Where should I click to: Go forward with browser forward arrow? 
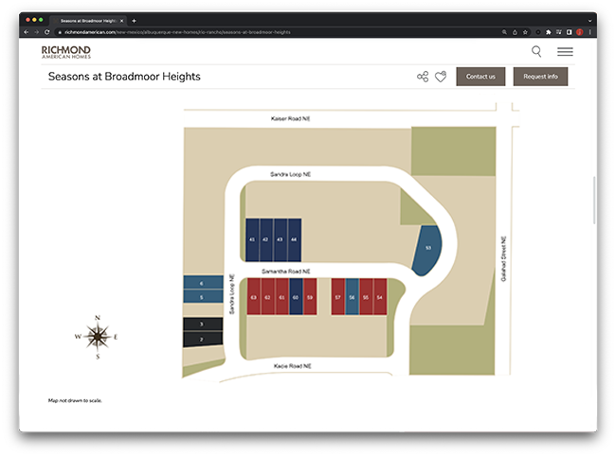click(x=37, y=32)
